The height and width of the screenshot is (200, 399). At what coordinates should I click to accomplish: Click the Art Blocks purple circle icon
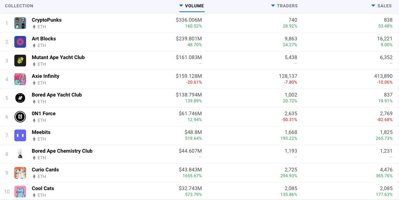(20, 42)
